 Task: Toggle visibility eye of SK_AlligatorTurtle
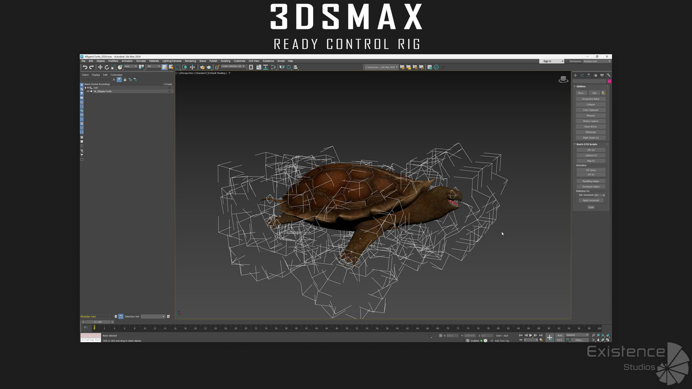88,91
